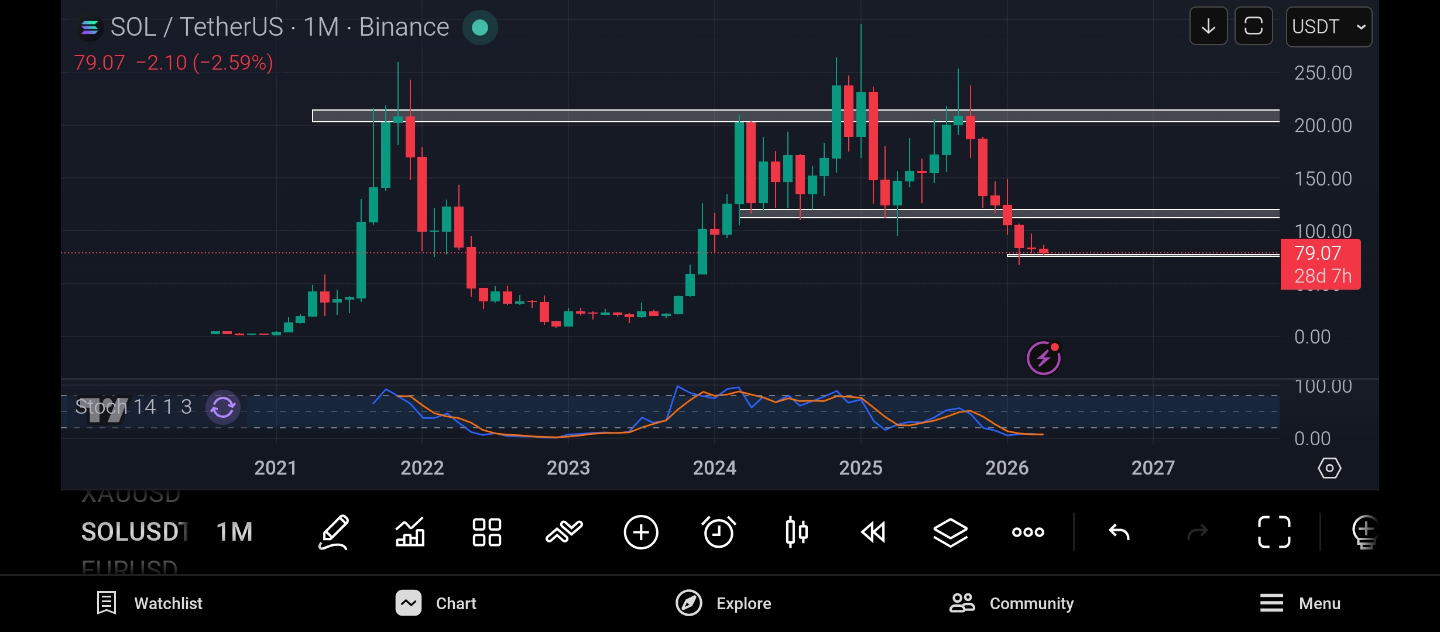Select the Stoch 14 1 3 indicator label

(133, 407)
